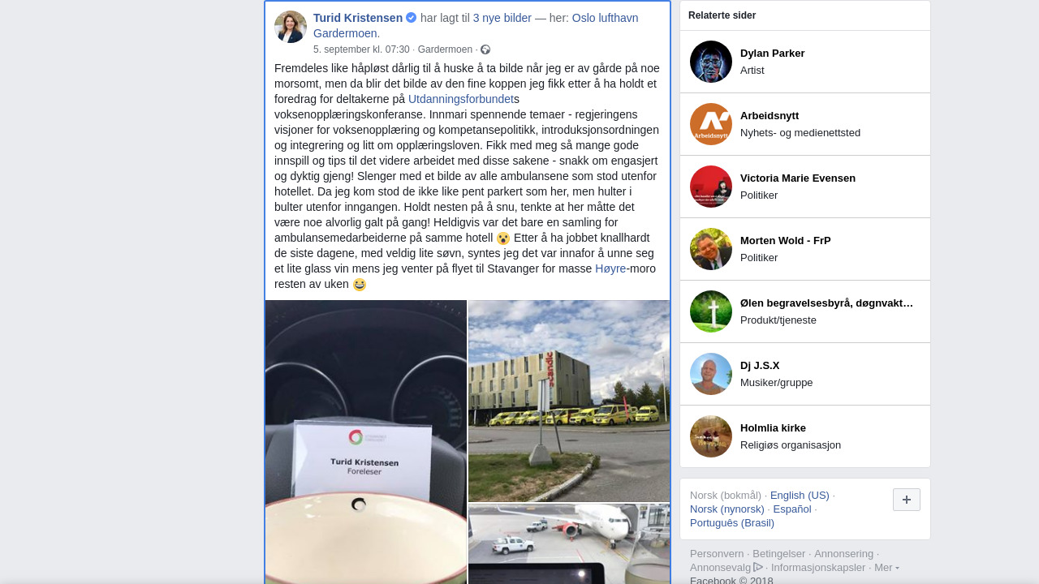Open Ølen begravelsesbyrå page icon
This screenshot has width=1039, height=584.
711,311
